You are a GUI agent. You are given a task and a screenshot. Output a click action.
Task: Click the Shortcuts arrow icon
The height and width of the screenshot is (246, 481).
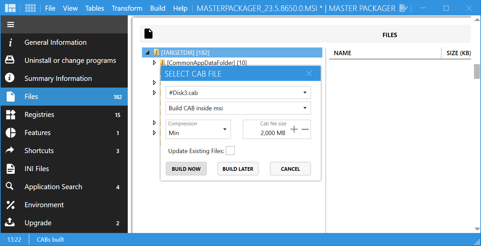coord(10,150)
